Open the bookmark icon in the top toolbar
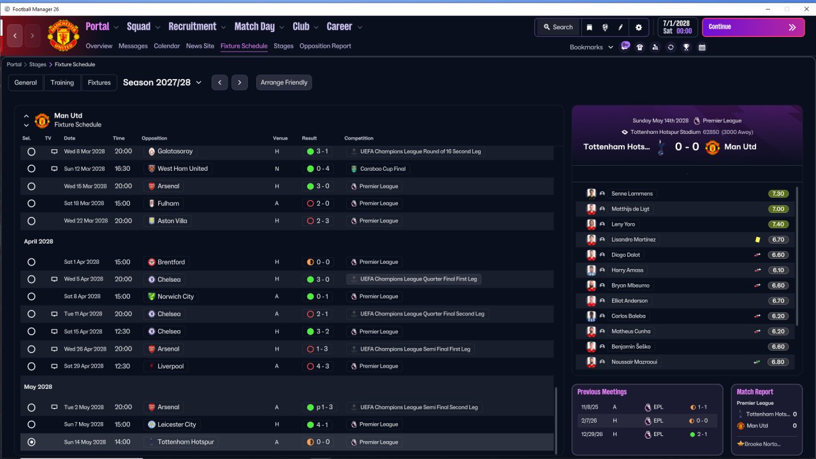The height and width of the screenshot is (459, 816). coord(590,27)
